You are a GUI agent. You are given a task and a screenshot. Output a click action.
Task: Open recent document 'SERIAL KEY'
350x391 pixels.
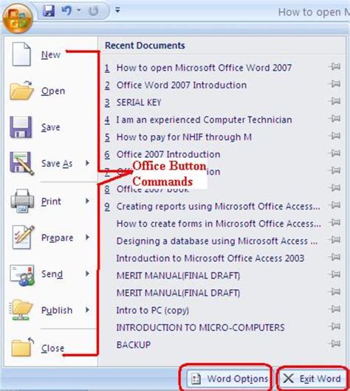click(x=139, y=103)
